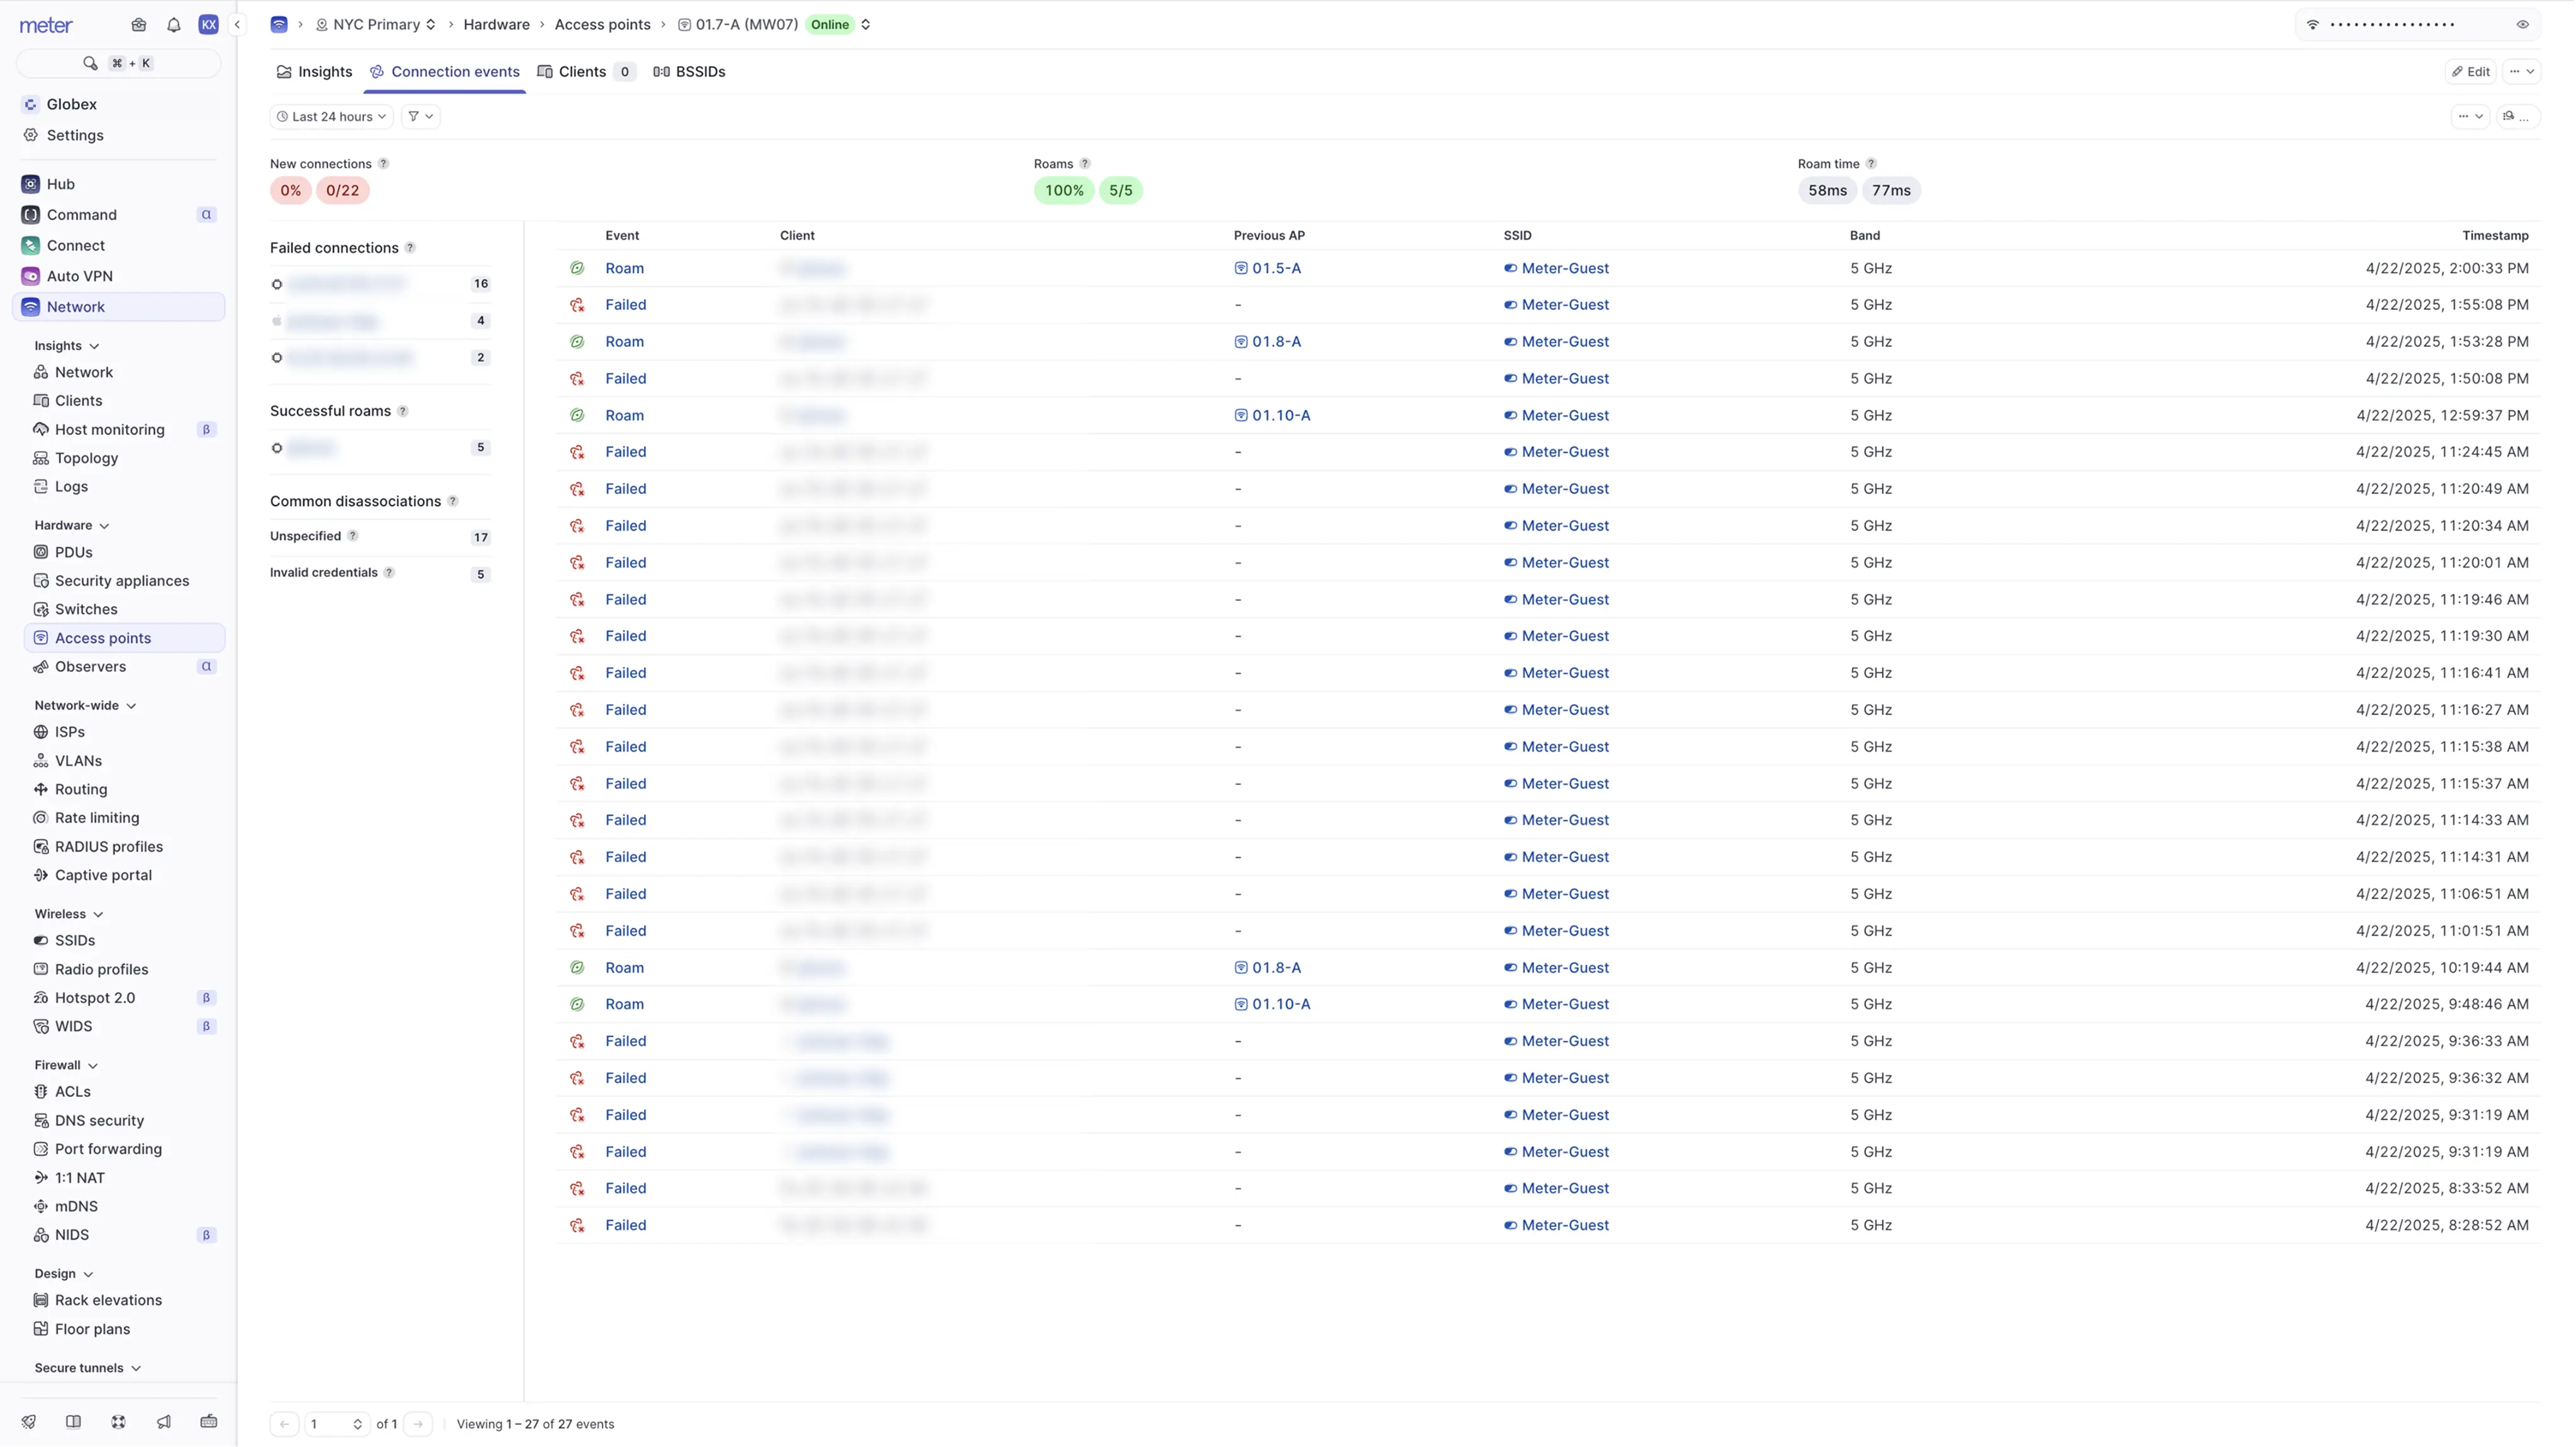Open the Last 24 hours dropdown
The image size is (2576, 1447).
click(332, 117)
